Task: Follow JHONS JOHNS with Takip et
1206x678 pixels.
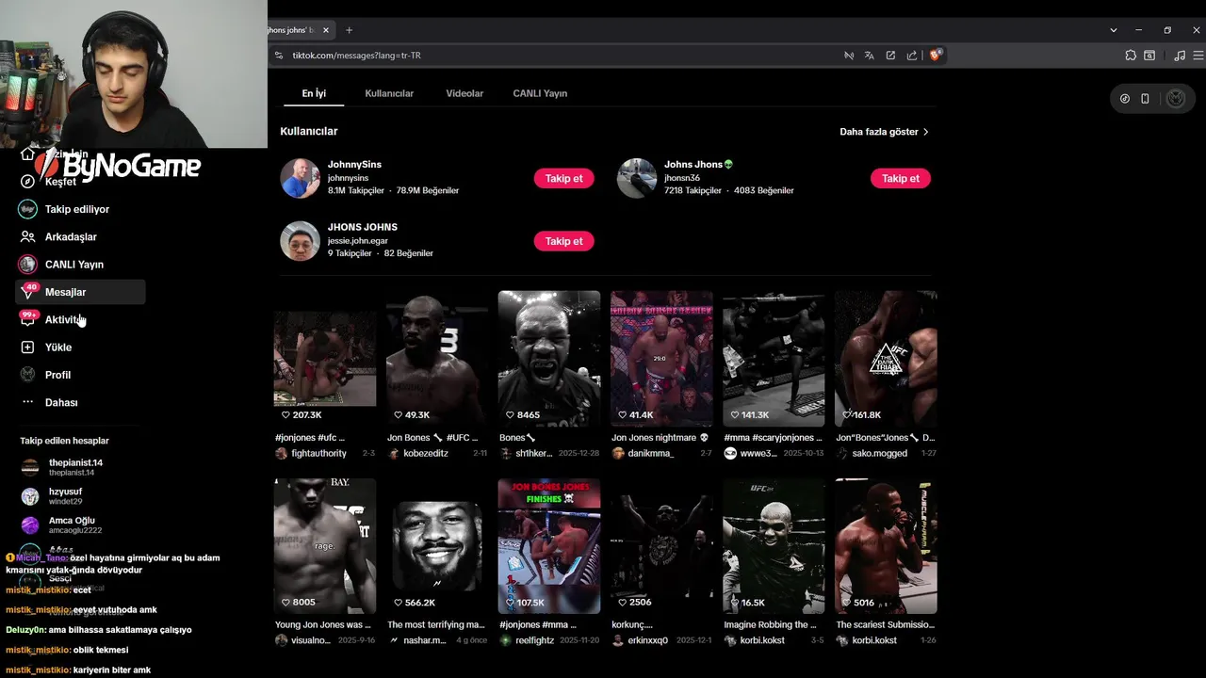Action: pyautogui.click(x=564, y=241)
